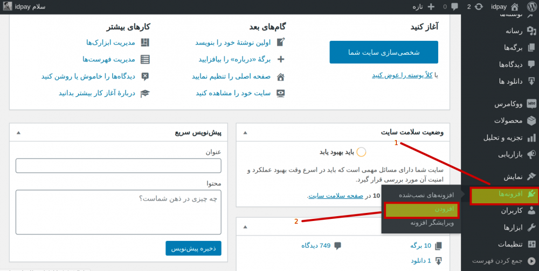Viewport: 539px width, 271px height.
Task: Collapse the وضعیت سلامت سایت panel
Action: tap(246, 132)
